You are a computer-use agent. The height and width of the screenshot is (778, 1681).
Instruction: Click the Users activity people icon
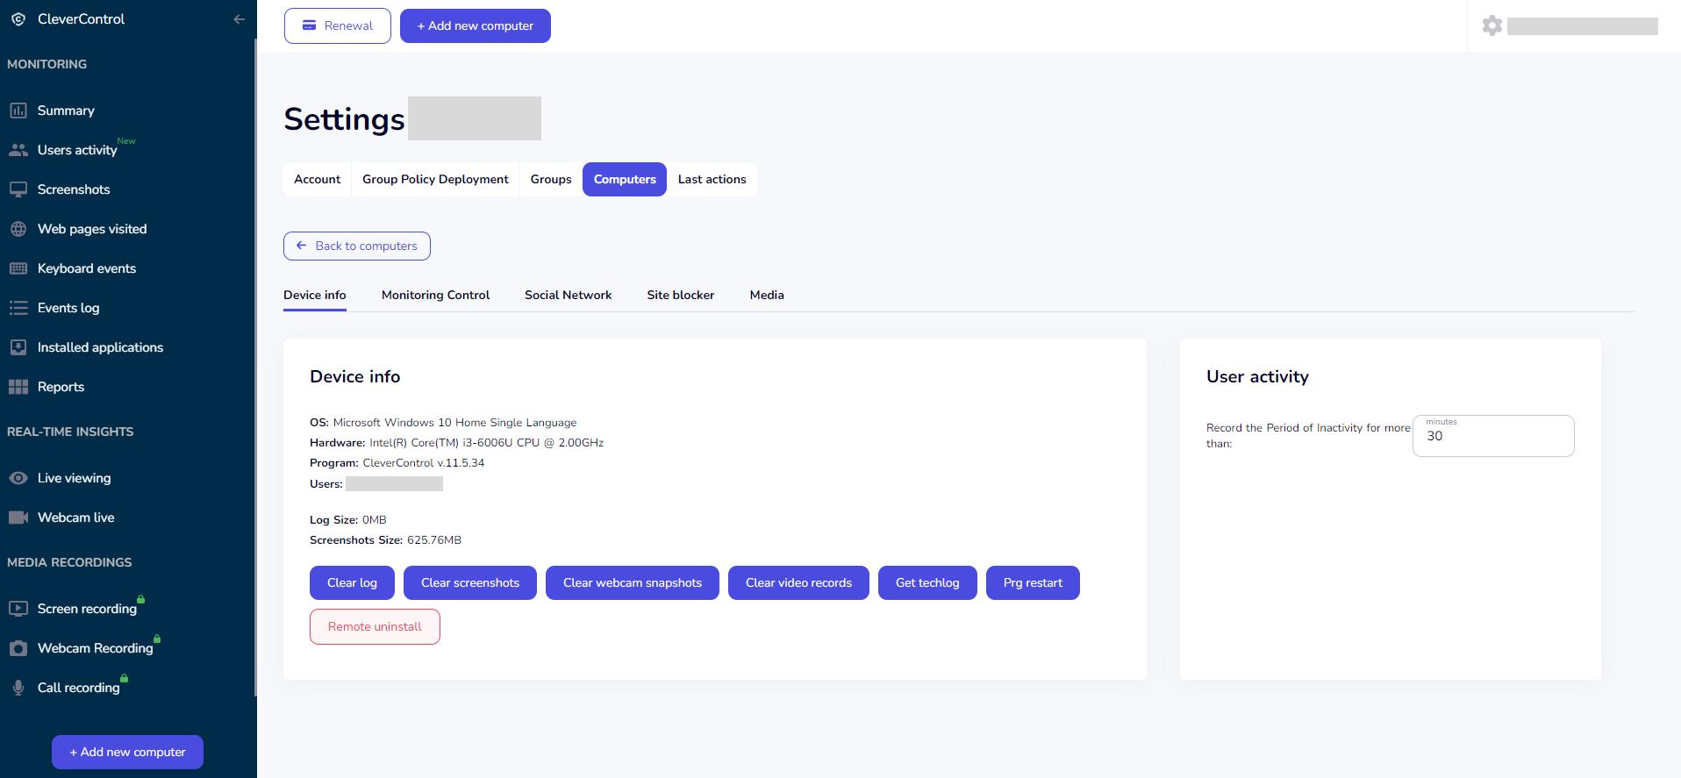(x=18, y=150)
